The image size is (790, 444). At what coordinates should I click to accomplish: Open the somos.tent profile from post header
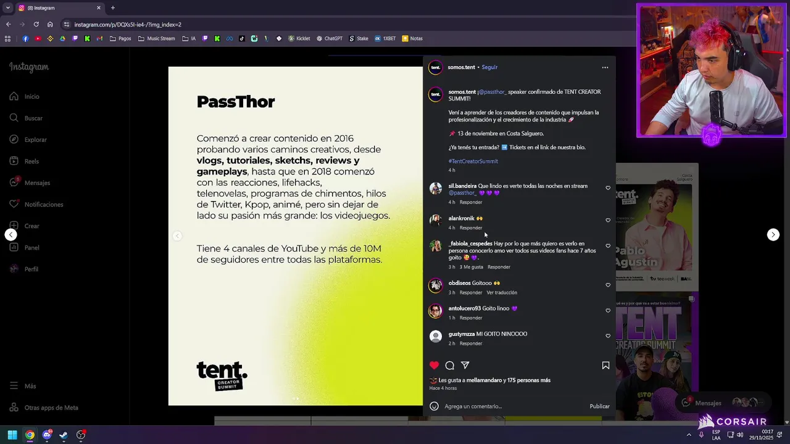tap(462, 67)
